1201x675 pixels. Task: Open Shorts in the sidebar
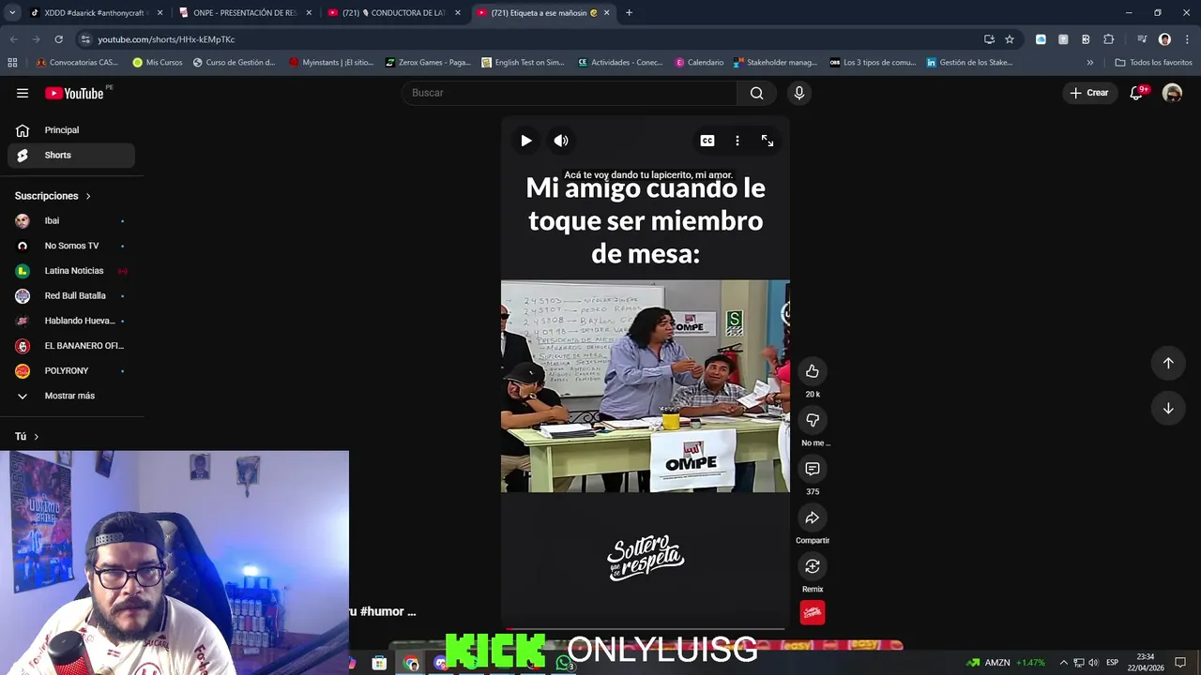71,155
